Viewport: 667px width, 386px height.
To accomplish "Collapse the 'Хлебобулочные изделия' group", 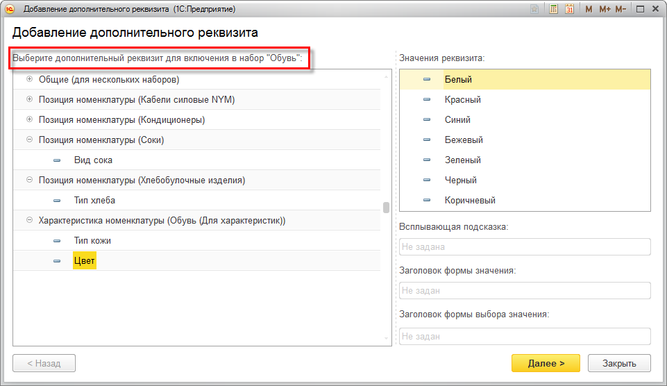I will (29, 181).
